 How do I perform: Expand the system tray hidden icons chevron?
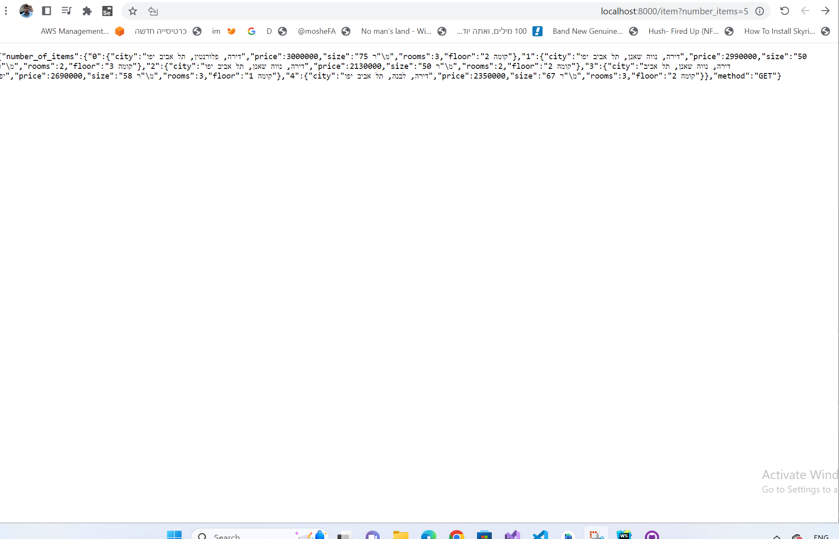[x=776, y=536]
